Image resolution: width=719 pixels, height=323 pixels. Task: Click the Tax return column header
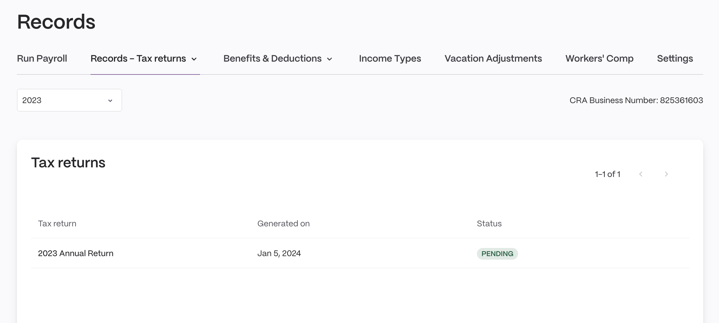point(57,223)
